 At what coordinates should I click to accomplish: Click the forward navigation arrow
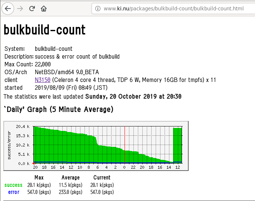pyautogui.click(x=20, y=9)
